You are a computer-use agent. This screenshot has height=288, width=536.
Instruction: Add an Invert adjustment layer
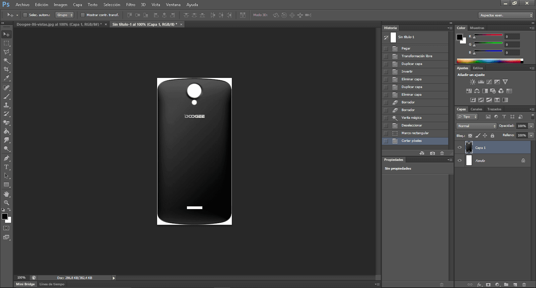click(473, 100)
